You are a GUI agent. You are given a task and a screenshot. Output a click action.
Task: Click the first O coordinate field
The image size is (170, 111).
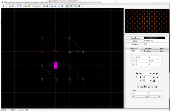(x=142, y=64)
